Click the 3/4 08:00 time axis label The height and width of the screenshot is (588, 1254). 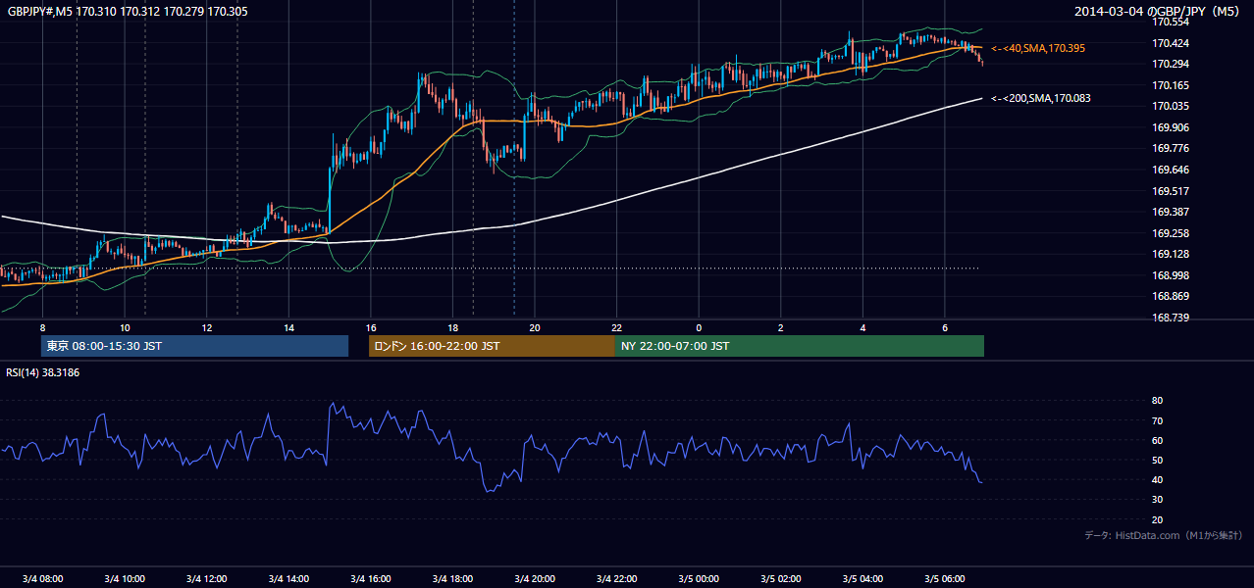click(42, 578)
